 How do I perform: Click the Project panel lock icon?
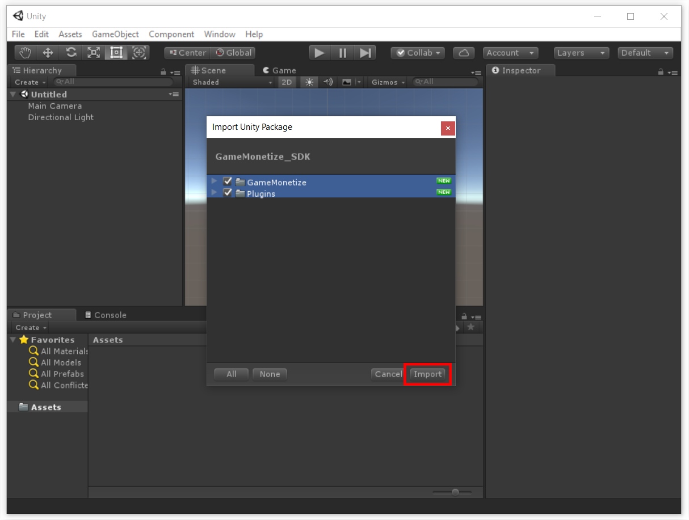464,316
